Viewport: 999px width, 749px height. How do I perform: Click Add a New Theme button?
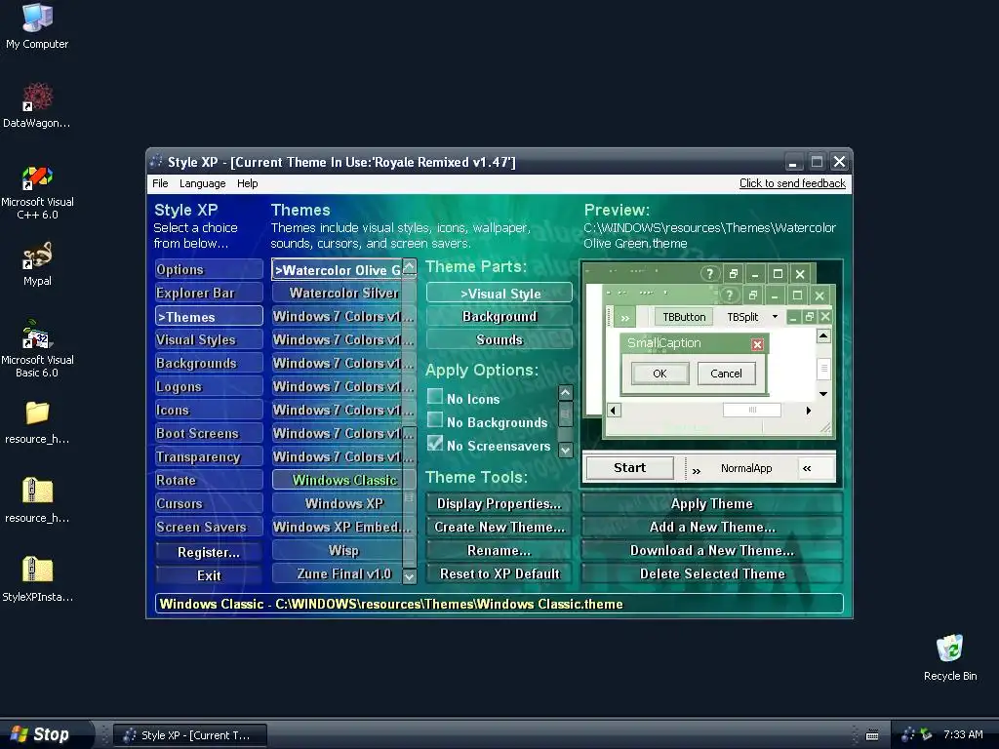point(711,528)
